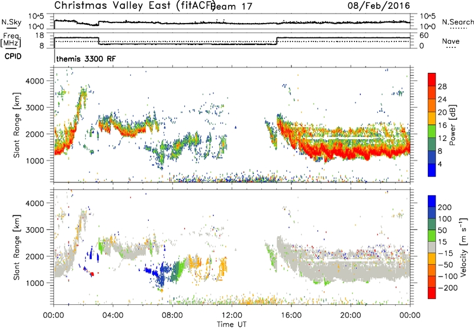The image size is (474, 328).
Task: Click the '20:00' time tick label
Action: pyautogui.click(x=350, y=316)
